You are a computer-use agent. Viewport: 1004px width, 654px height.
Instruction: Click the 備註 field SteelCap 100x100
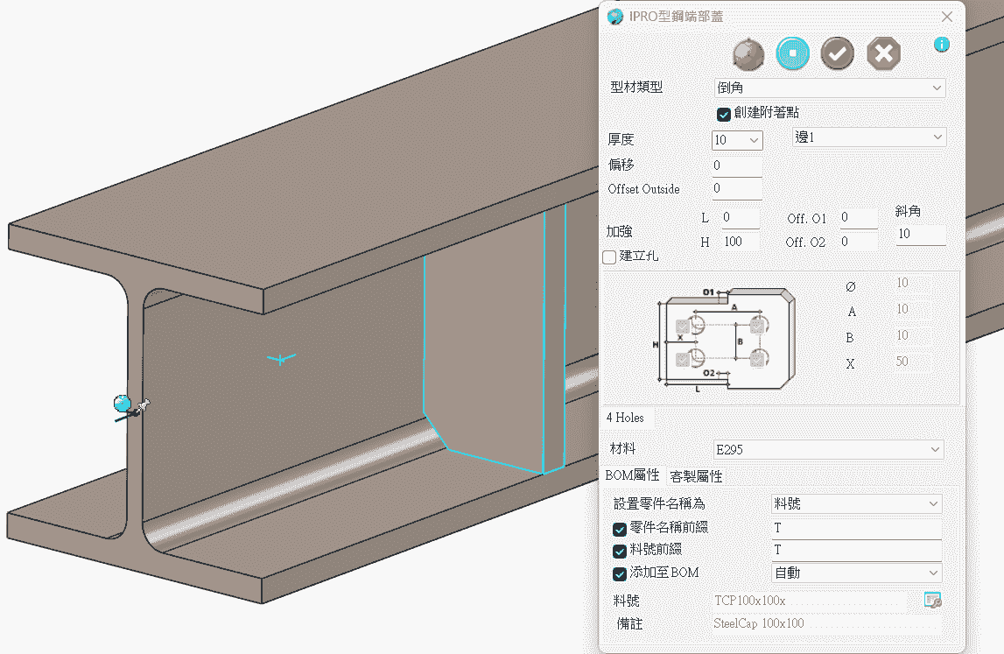click(826, 624)
